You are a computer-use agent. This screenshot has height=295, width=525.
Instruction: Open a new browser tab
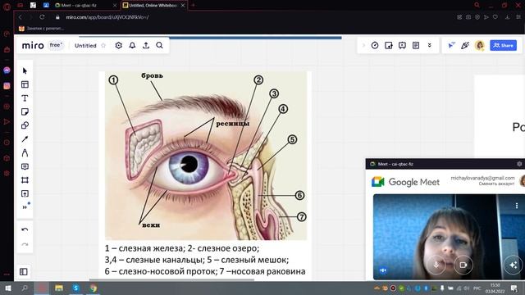tap(194, 5)
